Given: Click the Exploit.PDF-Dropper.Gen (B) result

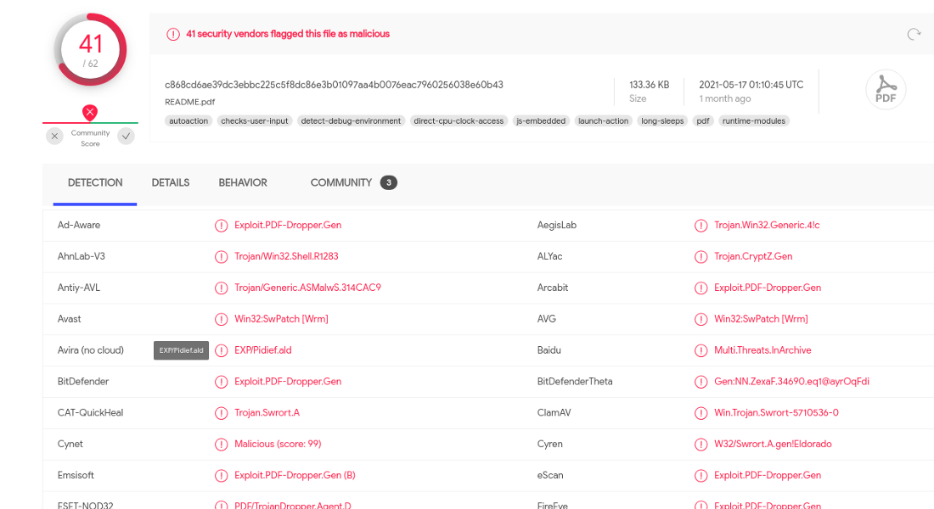Looking at the screenshot, I should [x=295, y=475].
